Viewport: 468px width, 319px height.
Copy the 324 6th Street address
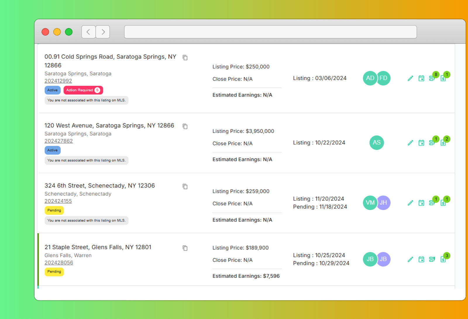tap(185, 187)
